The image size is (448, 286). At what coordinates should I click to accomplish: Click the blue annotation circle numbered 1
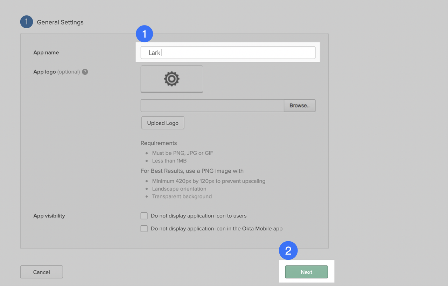click(144, 34)
